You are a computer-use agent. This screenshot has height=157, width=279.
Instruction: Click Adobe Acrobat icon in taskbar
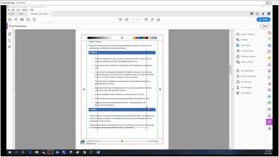click(51, 152)
